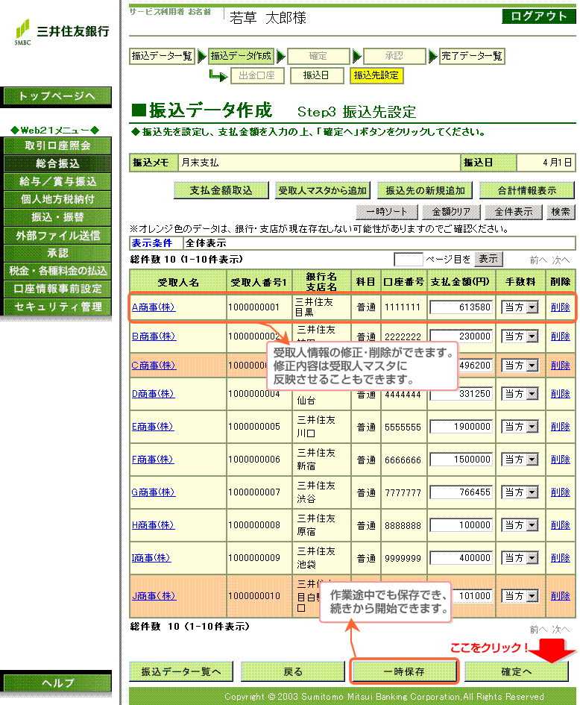
Task: Click 検索 search button
Action: (561, 212)
